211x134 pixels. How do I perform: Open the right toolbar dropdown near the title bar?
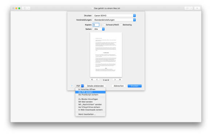click(x=188, y=8)
